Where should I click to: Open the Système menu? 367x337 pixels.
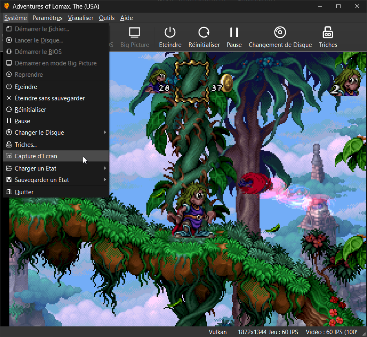point(15,18)
